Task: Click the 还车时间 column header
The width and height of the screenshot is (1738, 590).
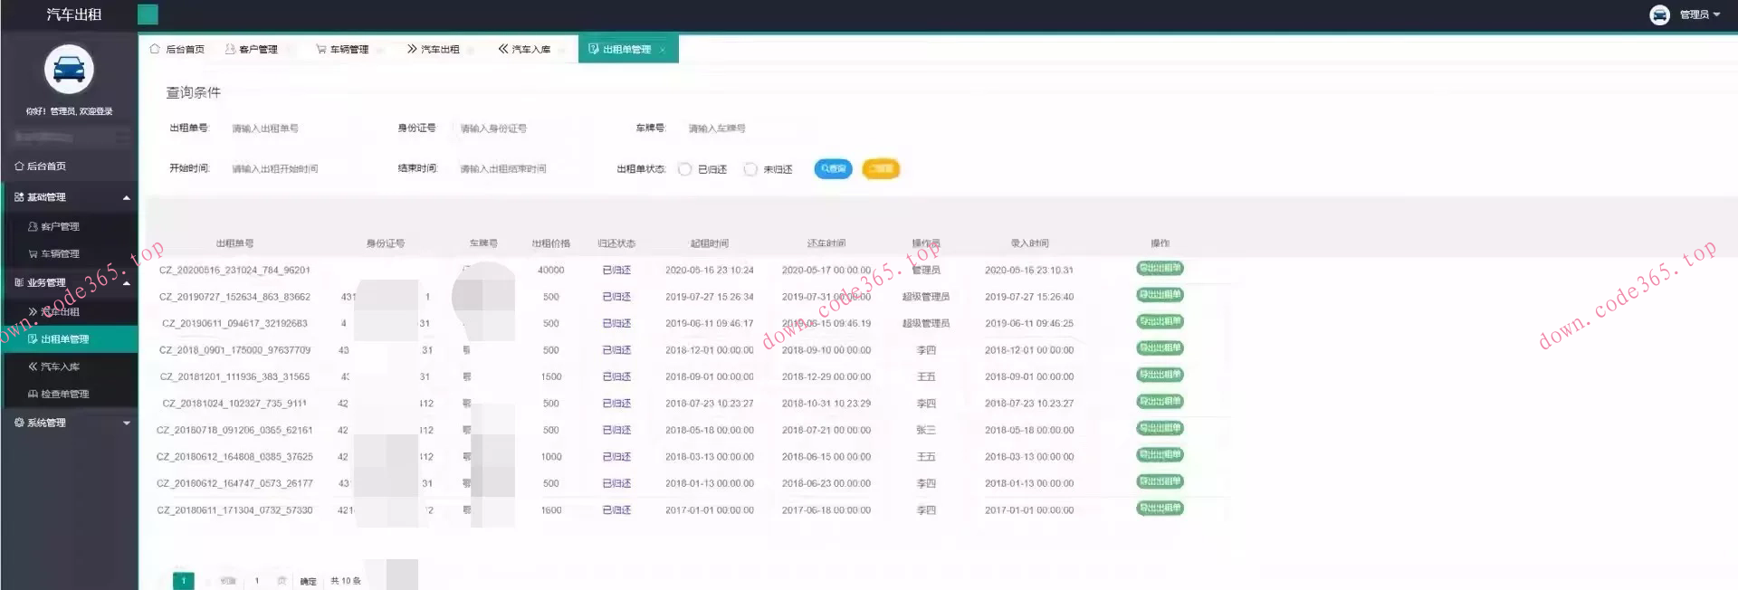Action: click(826, 243)
